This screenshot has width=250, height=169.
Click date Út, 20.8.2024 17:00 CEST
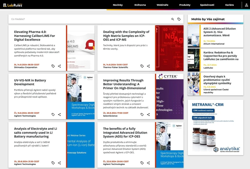tap(116, 113)
